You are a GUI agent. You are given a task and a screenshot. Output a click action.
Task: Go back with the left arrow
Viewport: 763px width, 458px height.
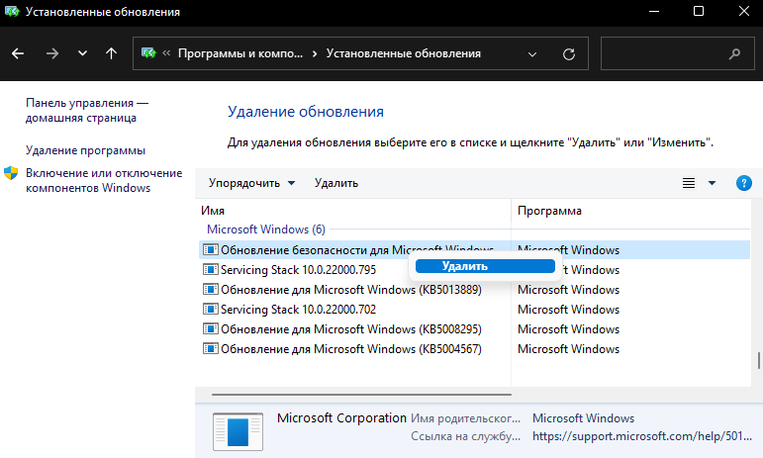tap(18, 53)
